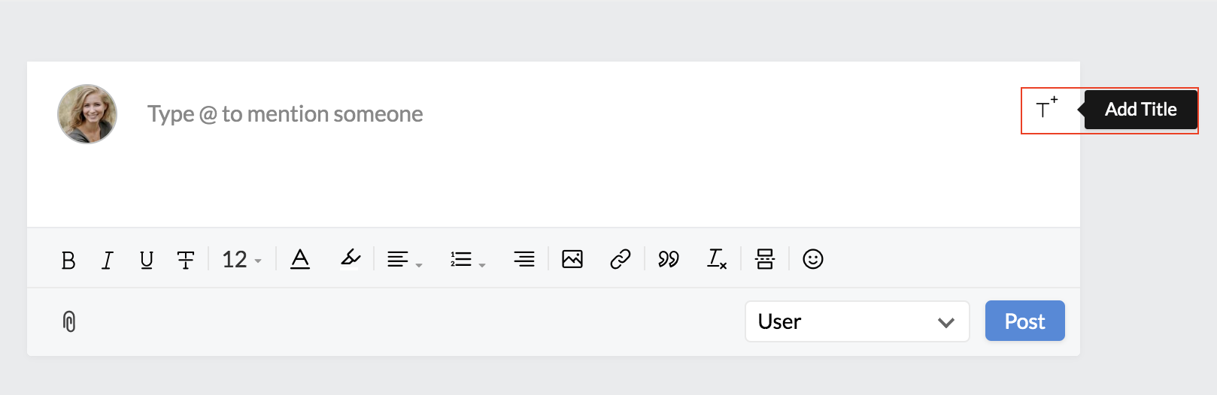Click the Add Title icon
Screen dimensions: 1217x395
1046,108
